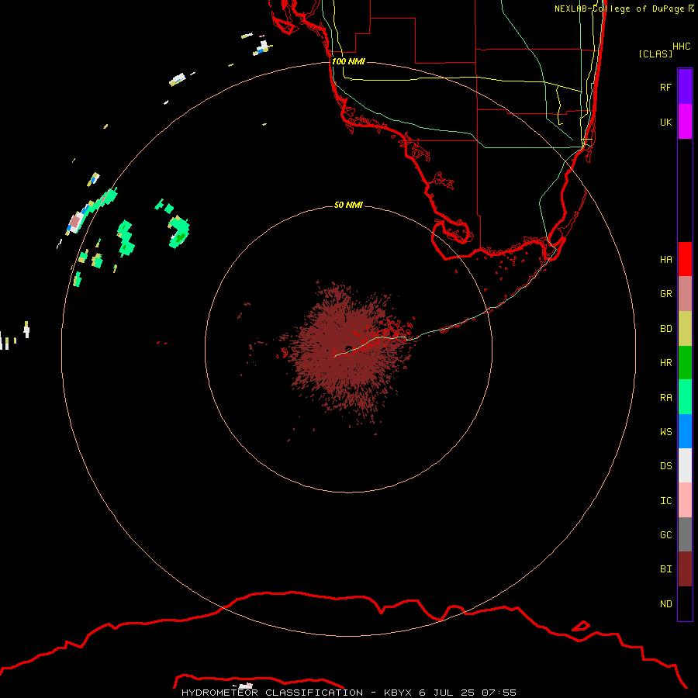Click the green crescent-shaped rain echo
This screenshot has width=698, height=698.
pos(179,231)
